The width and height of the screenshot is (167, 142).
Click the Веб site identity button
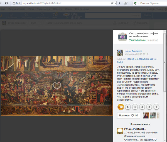[x=16, y=3]
